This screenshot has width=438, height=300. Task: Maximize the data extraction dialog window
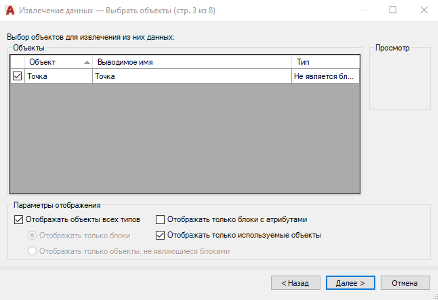click(393, 10)
